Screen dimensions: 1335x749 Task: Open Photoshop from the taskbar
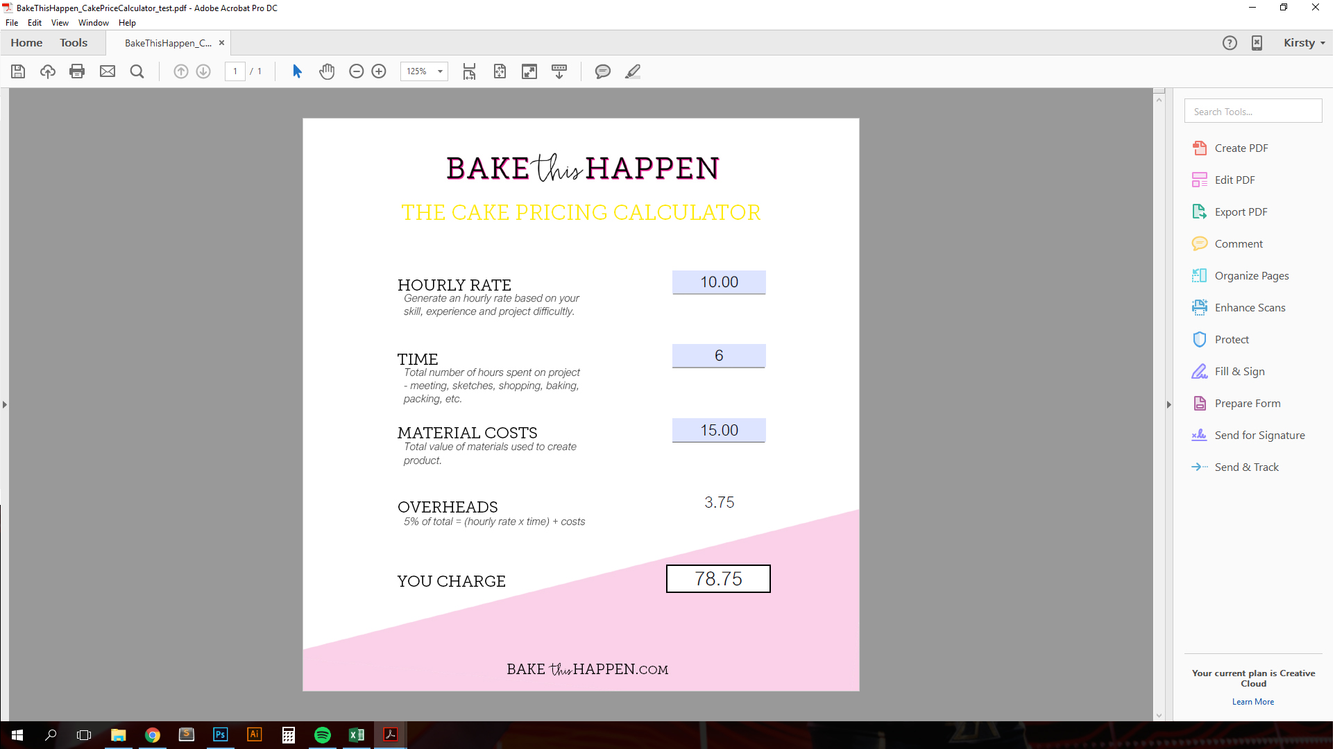[221, 735]
